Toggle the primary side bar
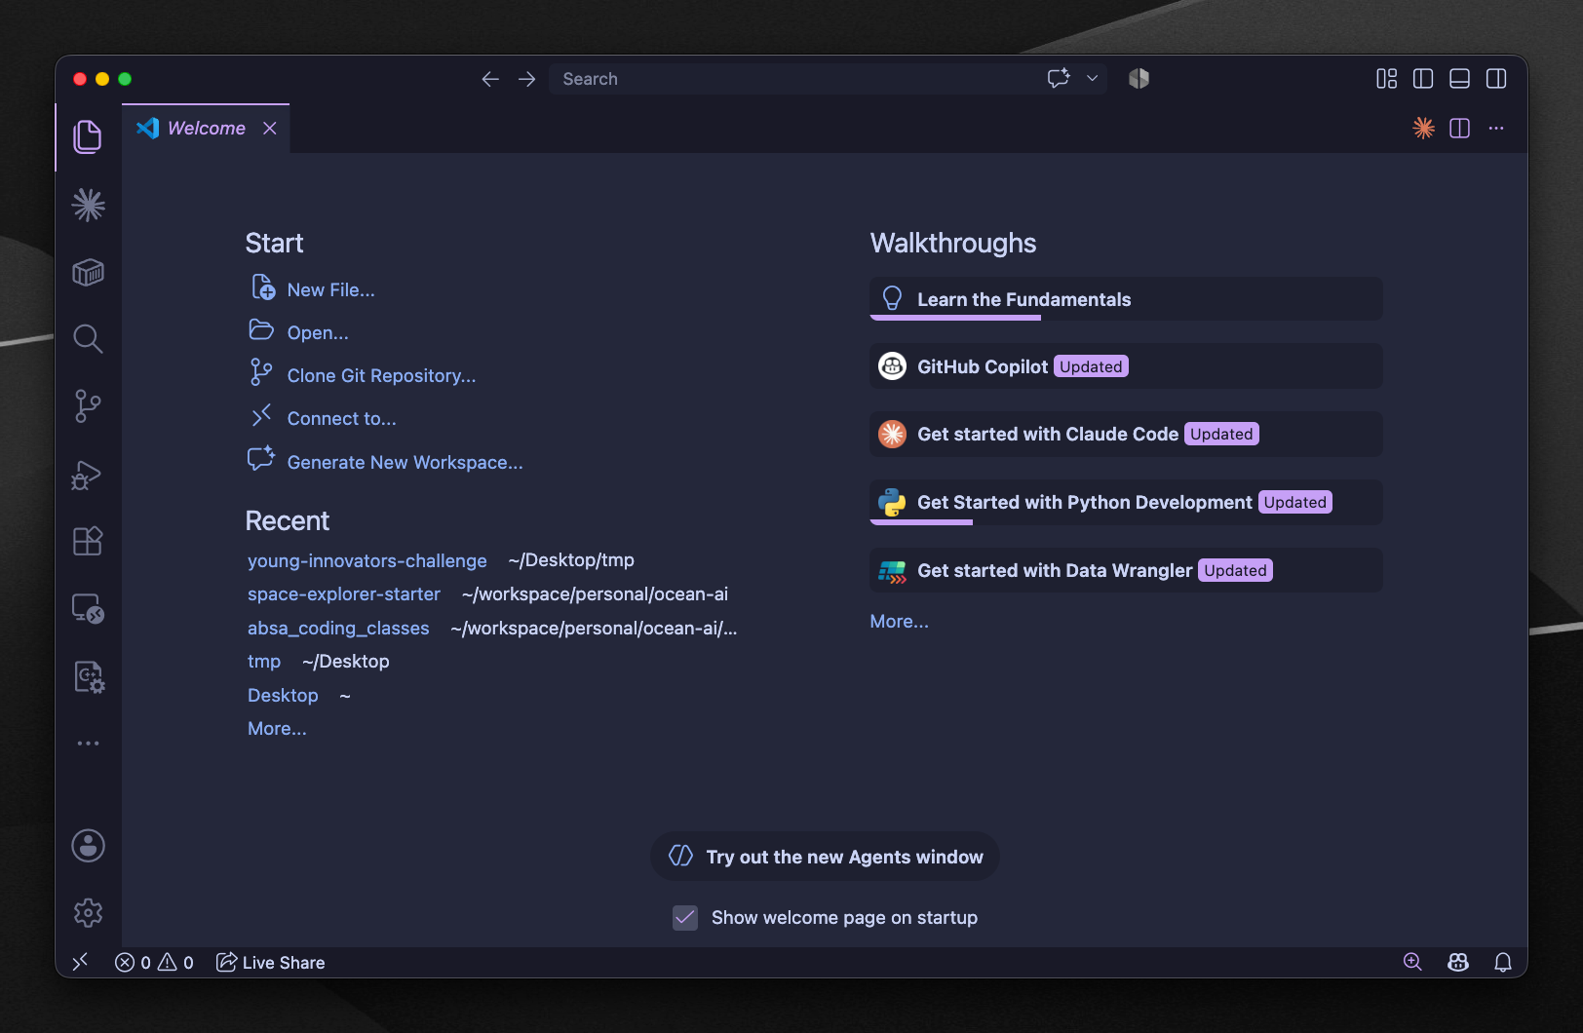Screen dimensions: 1583x1033 [x=1423, y=79]
